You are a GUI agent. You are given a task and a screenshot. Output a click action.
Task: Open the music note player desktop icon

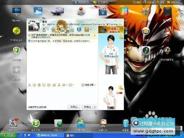click(x=146, y=50)
